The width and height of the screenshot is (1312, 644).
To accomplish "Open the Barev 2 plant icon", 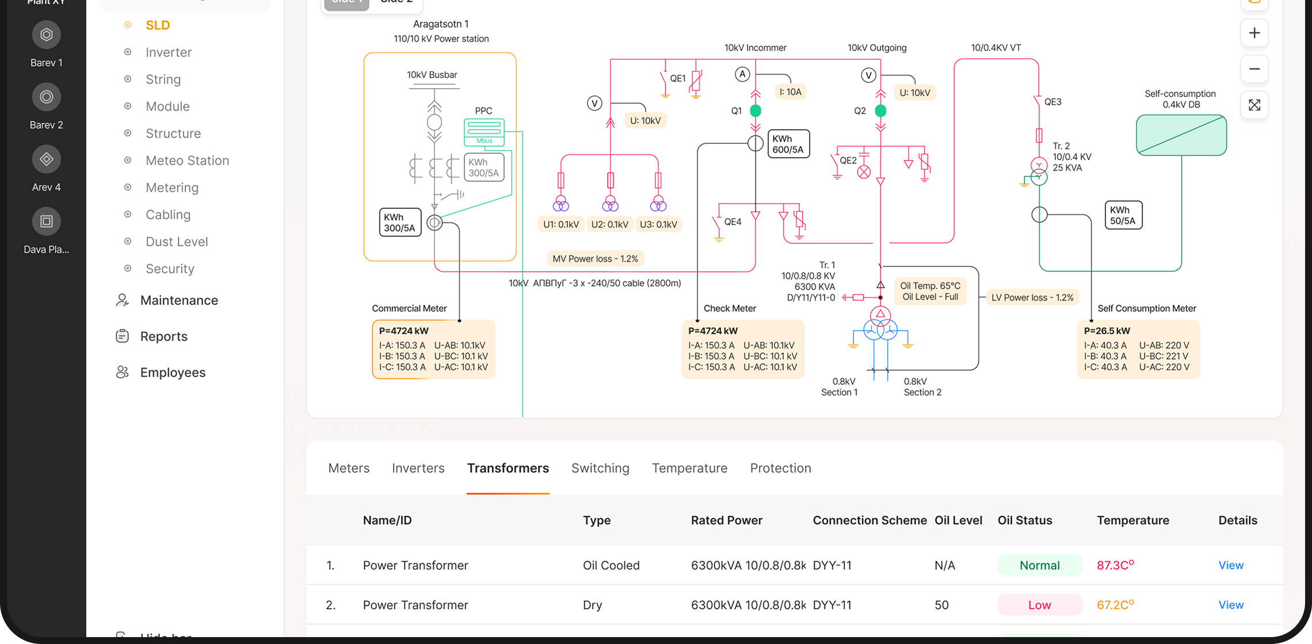I will click(x=47, y=97).
